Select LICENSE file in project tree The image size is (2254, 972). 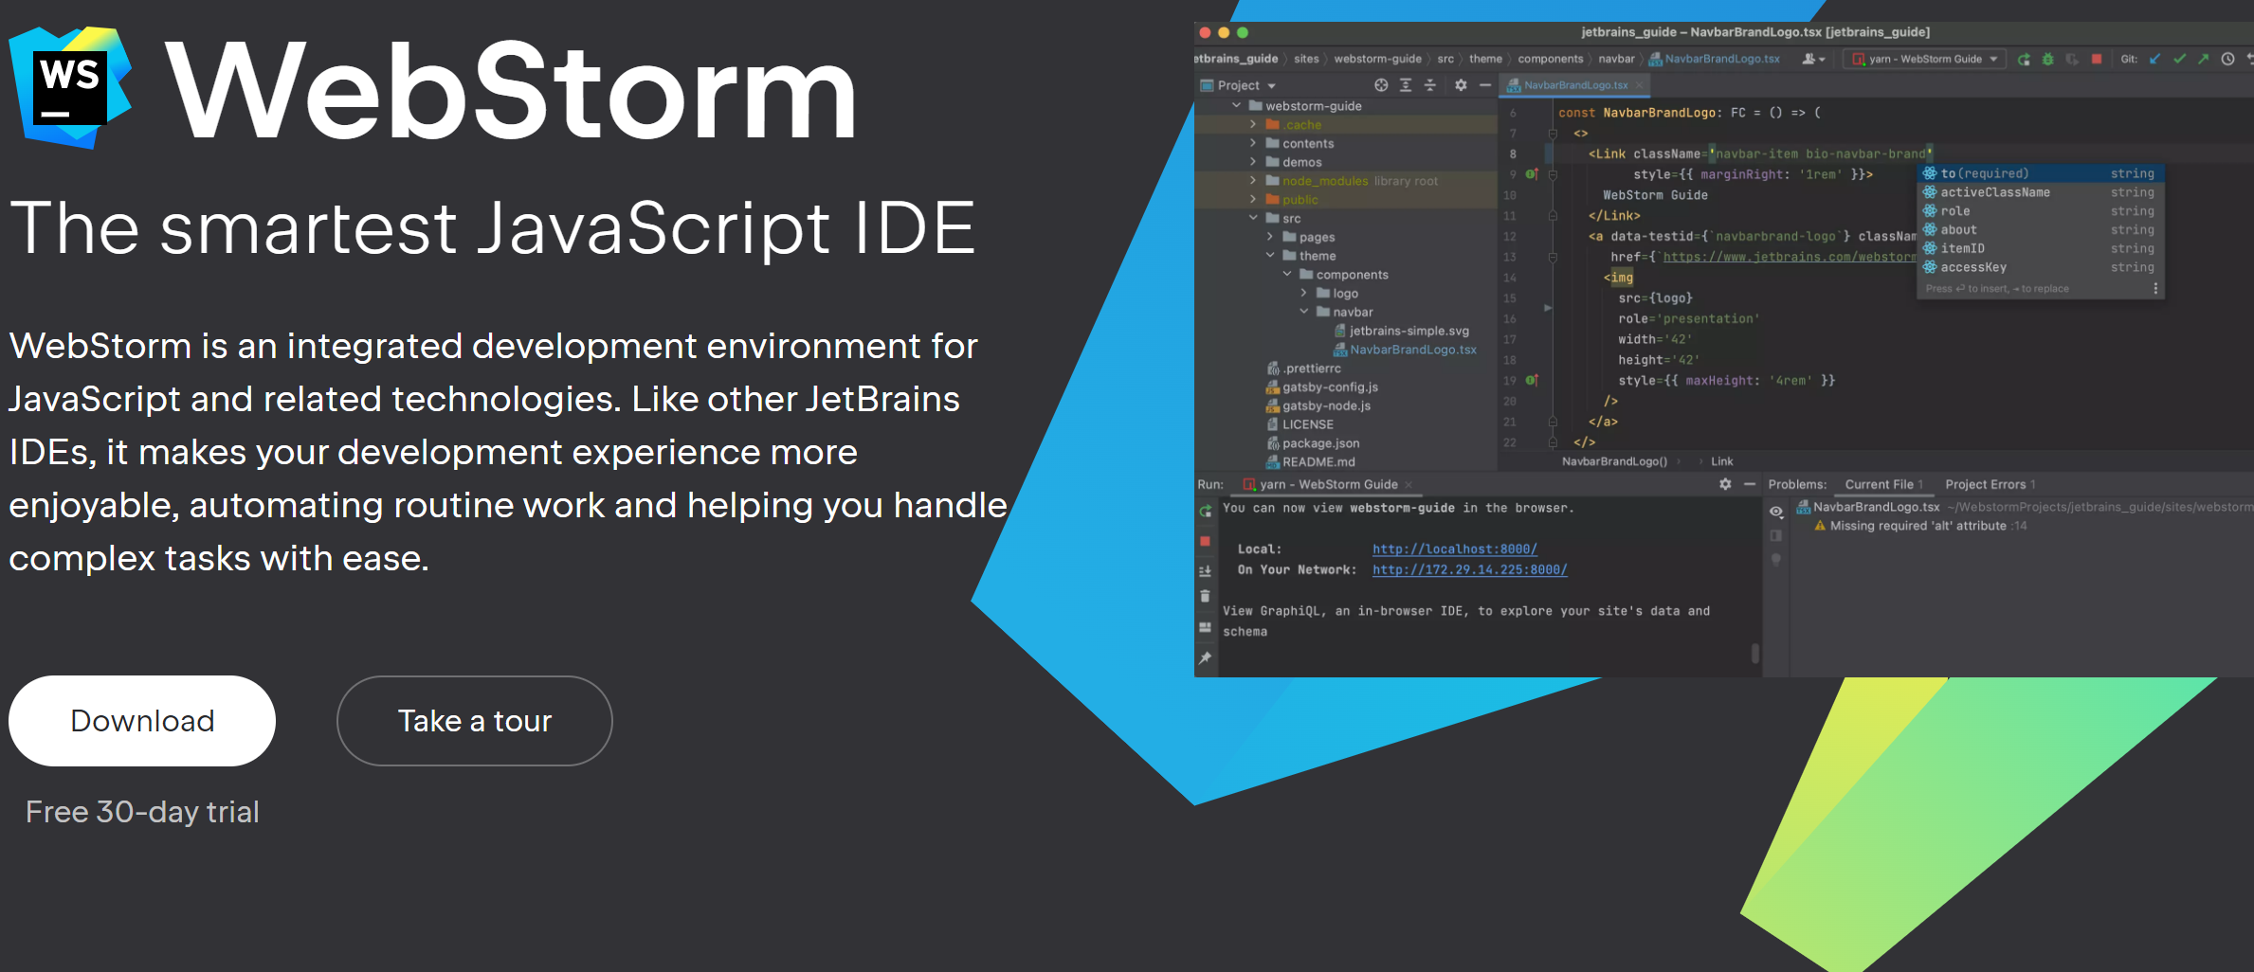[x=1300, y=424]
